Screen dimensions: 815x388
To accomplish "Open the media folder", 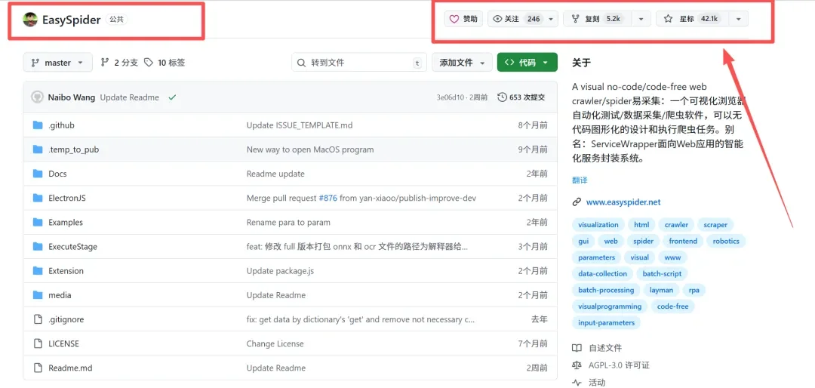I will pos(60,295).
